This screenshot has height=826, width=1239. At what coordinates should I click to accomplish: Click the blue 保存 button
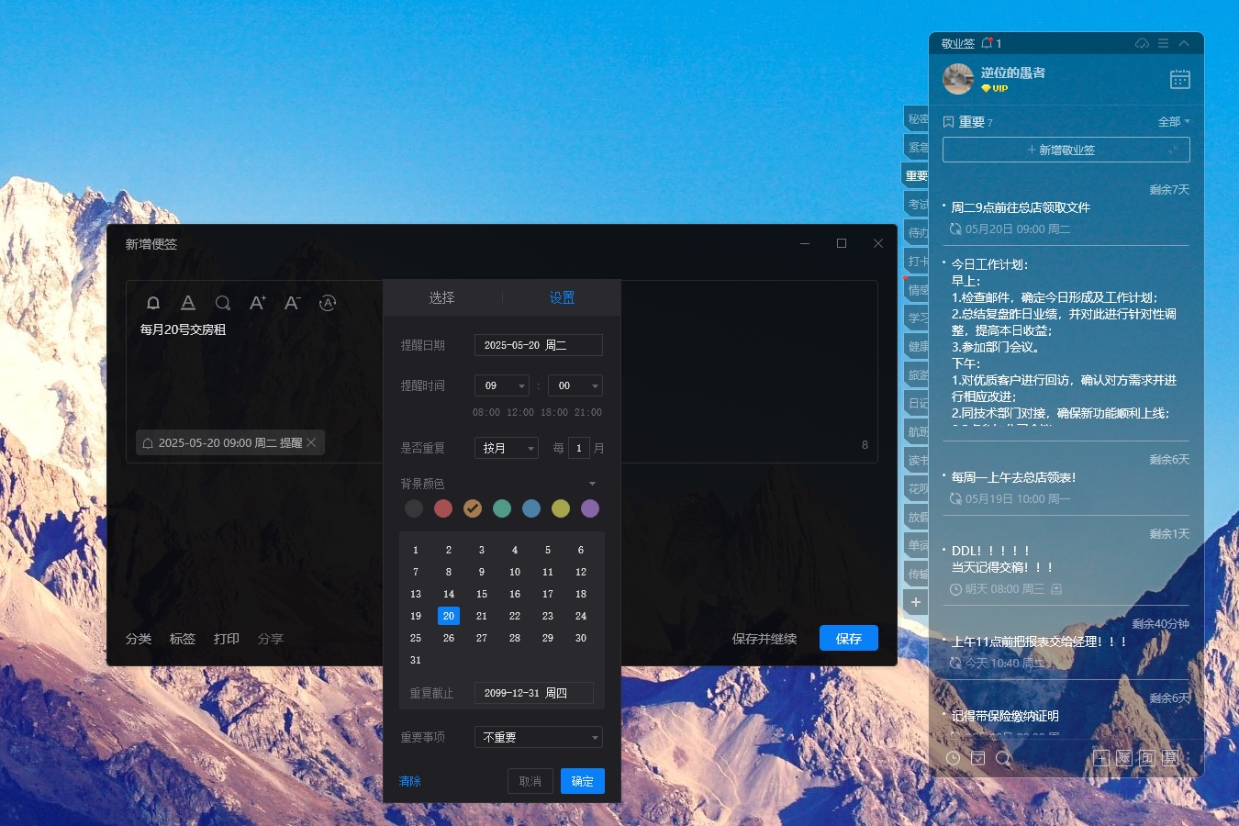pos(848,639)
